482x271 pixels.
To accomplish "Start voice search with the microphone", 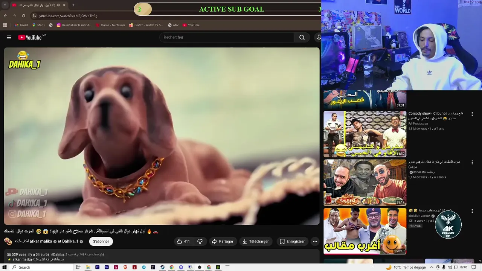I will click(319, 37).
